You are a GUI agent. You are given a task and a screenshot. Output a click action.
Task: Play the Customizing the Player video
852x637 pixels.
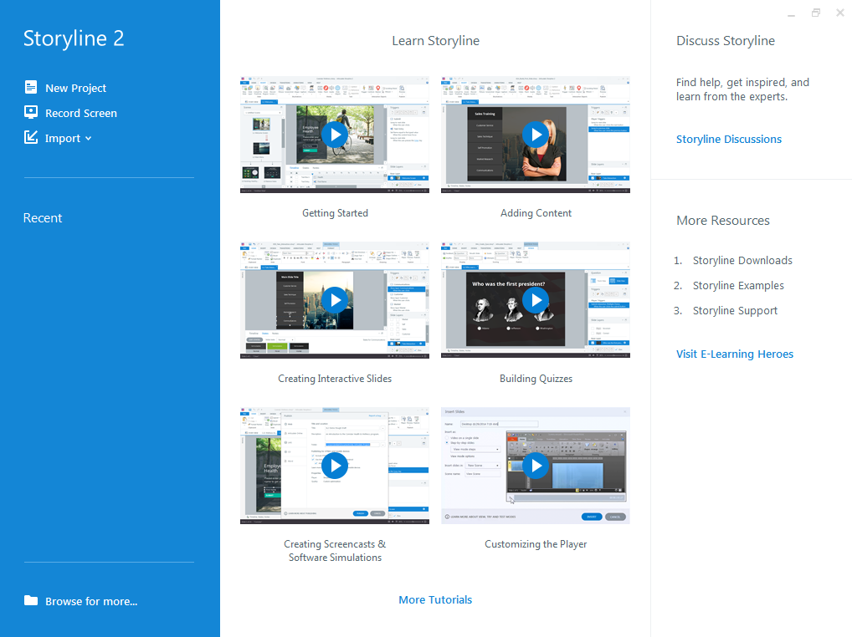coord(536,466)
